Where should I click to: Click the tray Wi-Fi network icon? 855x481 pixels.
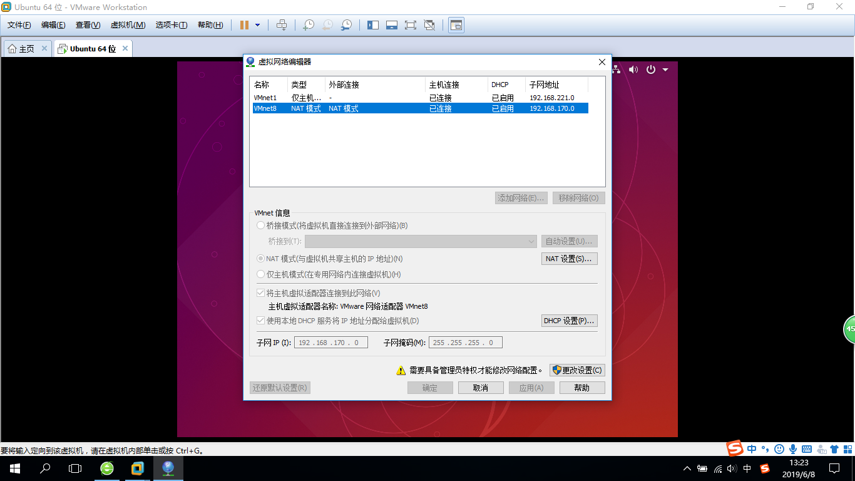718,468
